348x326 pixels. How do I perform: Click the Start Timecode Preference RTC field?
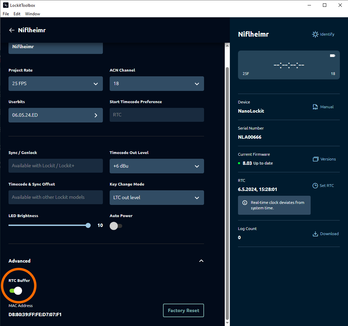[x=157, y=115]
